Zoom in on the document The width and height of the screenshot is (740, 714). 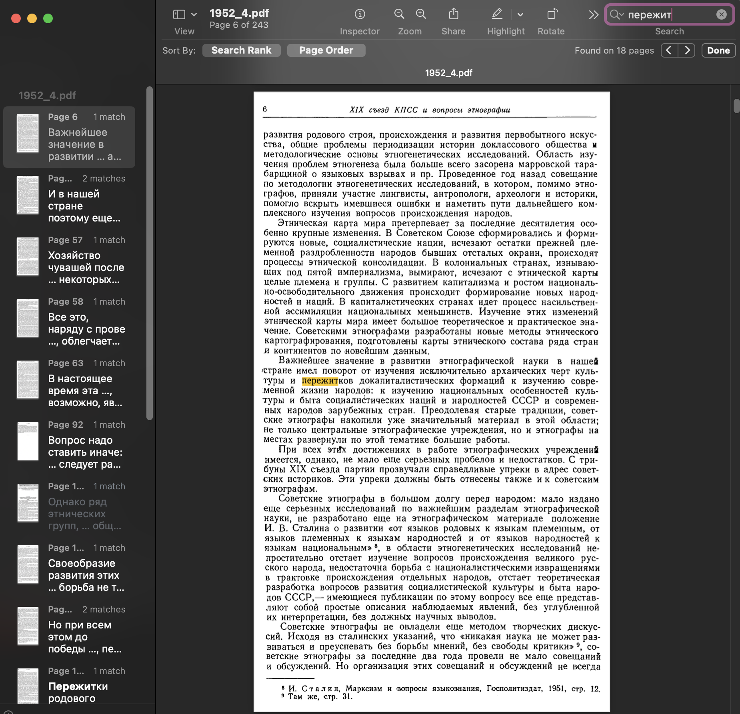421,14
